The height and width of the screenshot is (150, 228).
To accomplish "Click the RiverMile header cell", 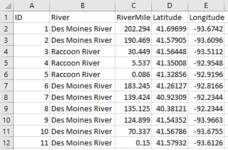I will click(x=133, y=17).
